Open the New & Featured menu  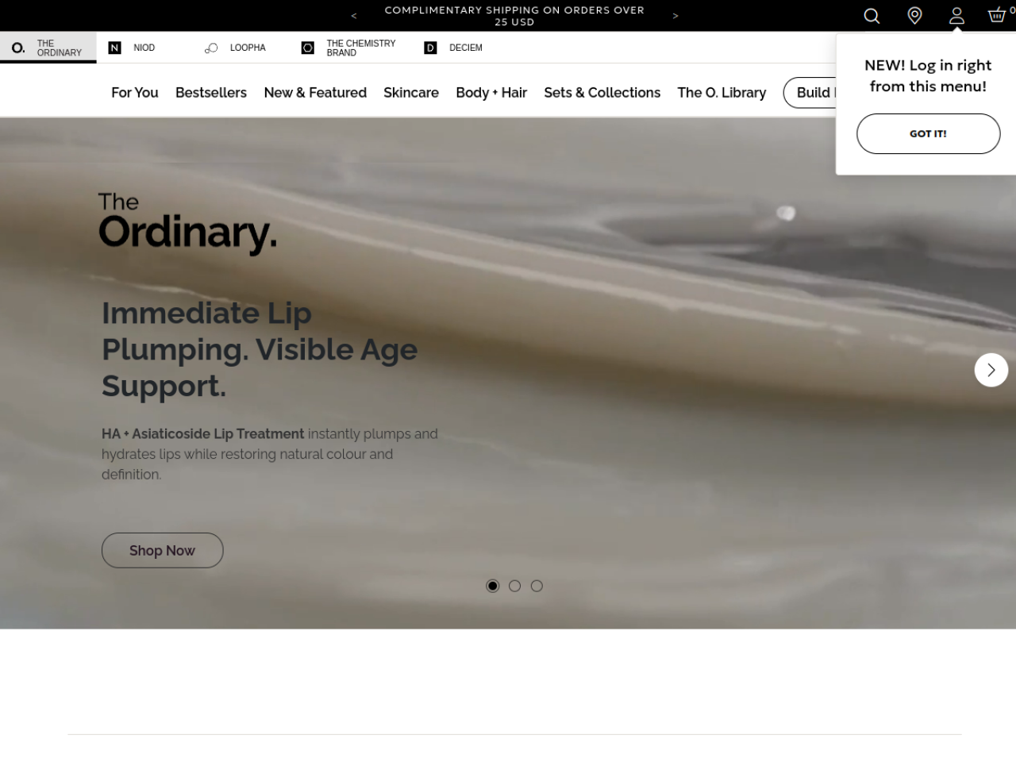[315, 93]
